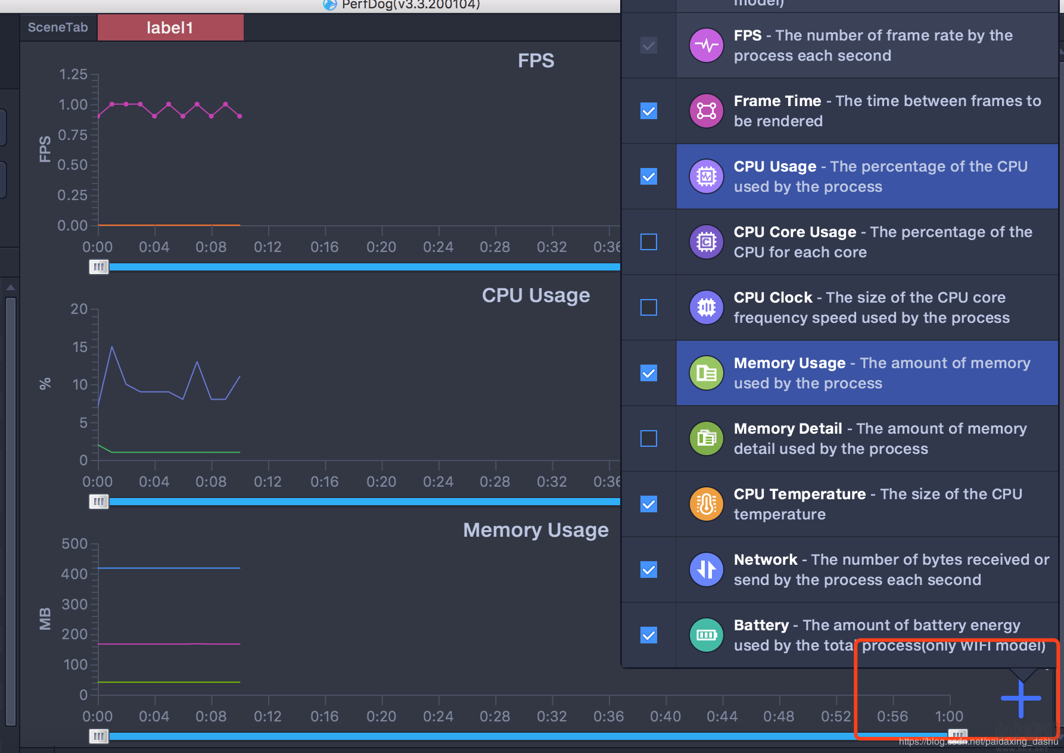The height and width of the screenshot is (753, 1064).
Task: Select the label1 tab
Action: pos(170,27)
